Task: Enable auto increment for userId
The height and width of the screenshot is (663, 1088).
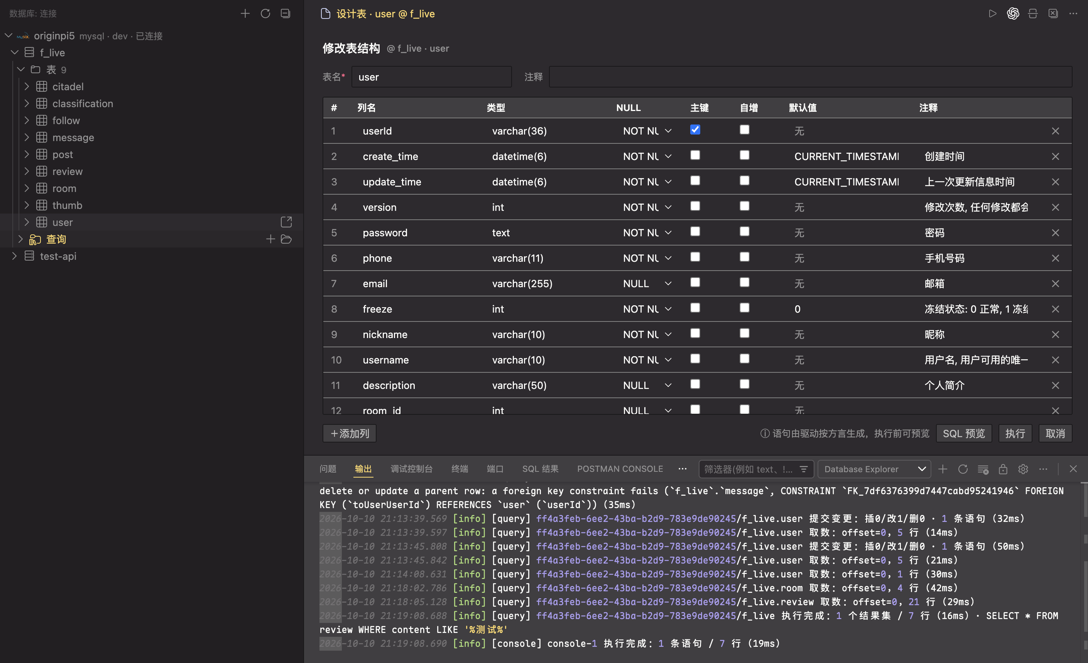Action: [745, 130]
